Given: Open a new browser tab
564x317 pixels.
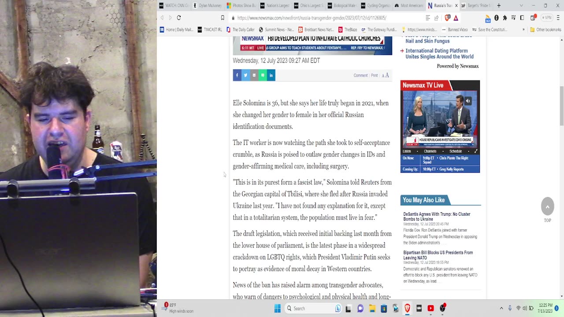Looking at the screenshot, I should pos(499,5).
